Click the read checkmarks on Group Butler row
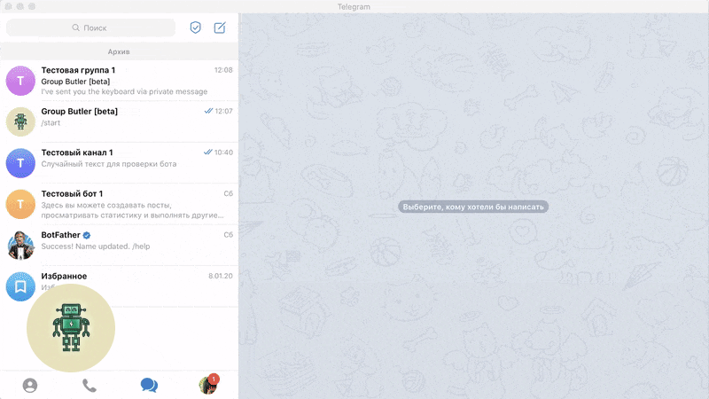This screenshot has height=399, width=709. tap(208, 111)
